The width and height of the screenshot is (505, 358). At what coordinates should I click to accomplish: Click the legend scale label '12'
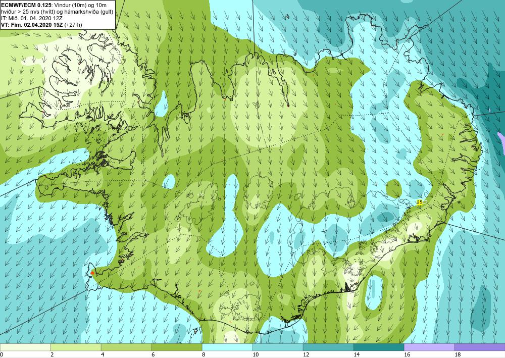306,354
